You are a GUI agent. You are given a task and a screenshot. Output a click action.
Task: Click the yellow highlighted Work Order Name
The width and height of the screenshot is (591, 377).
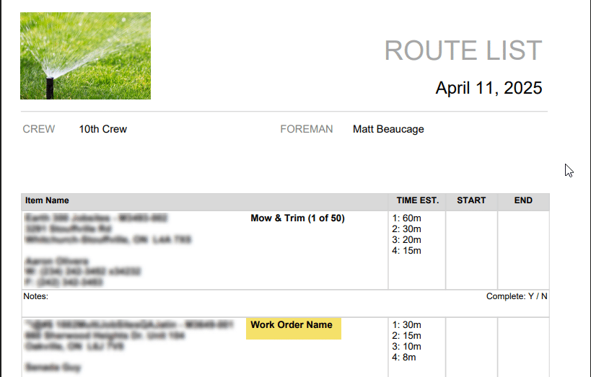[x=294, y=329]
